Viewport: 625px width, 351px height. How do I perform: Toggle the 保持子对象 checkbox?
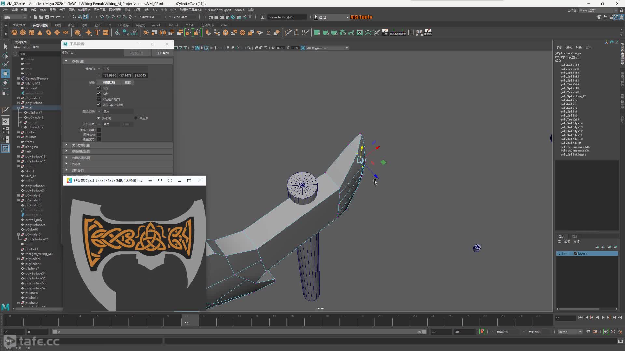click(99, 130)
